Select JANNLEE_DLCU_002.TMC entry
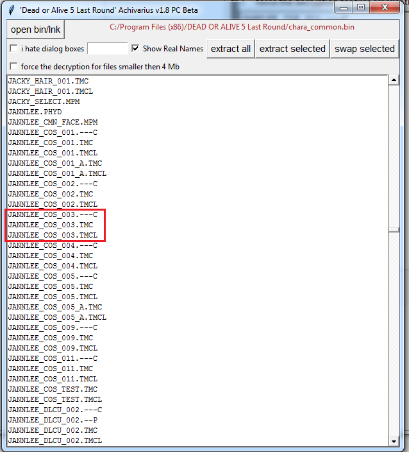Image resolution: width=409 pixels, height=452 pixels. 53,430
